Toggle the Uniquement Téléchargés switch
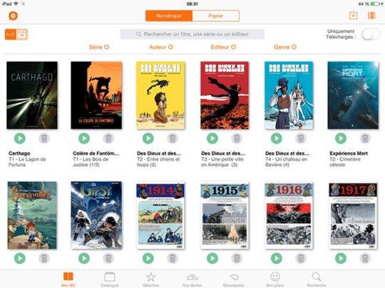 (x=371, y=34)
